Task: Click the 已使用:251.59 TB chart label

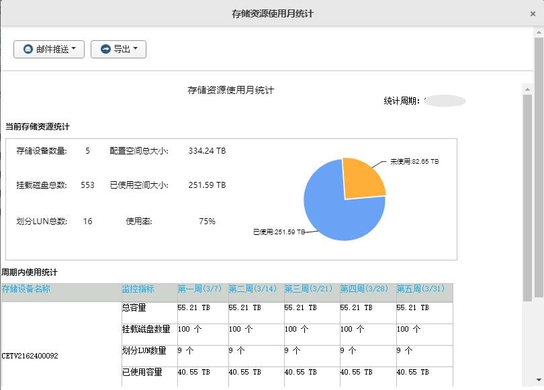Action: [x=277, y=232]
